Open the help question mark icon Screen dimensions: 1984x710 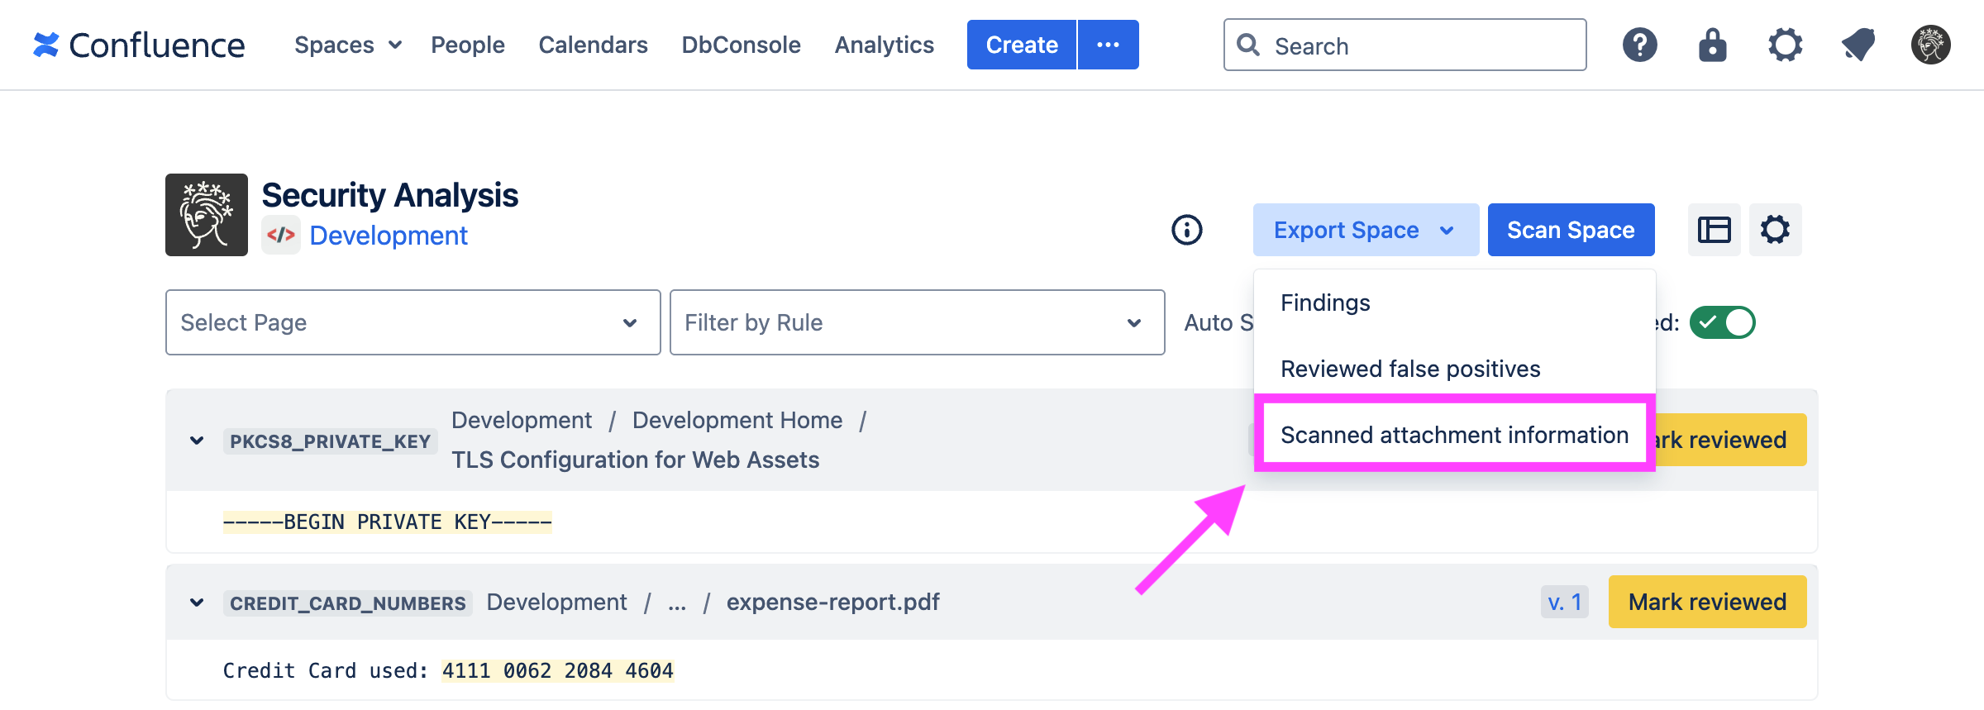click(x=1639, y=45)
